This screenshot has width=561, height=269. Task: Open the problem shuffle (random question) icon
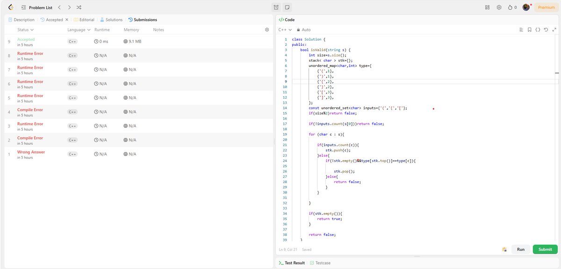(x=79, y=7)
